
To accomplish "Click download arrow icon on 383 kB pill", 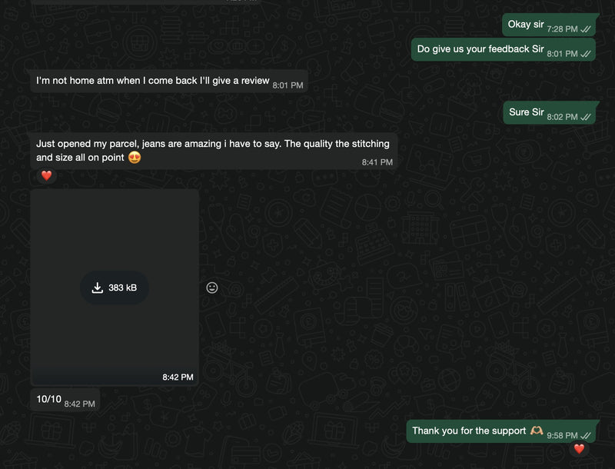I will [98, 288].
